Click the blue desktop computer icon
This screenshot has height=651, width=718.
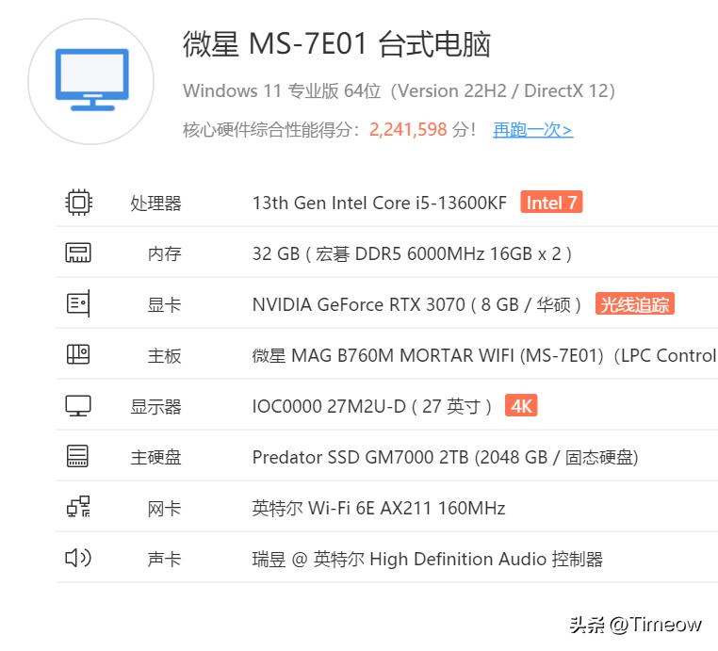[x=91, y=80]
